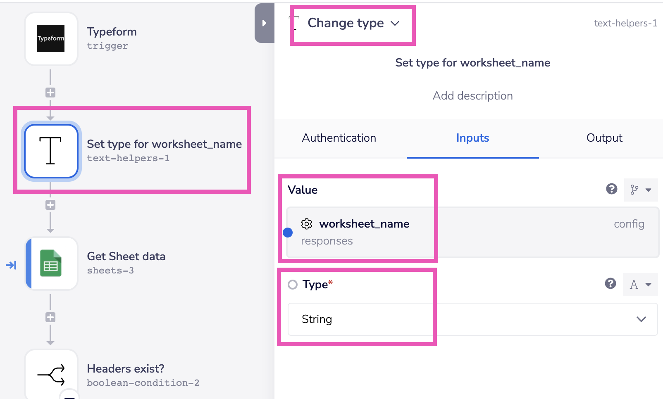Image resolution: width=663 pixels, height=399 pixels.
Task: Switch to the Output tab
Action: (604, 138)
